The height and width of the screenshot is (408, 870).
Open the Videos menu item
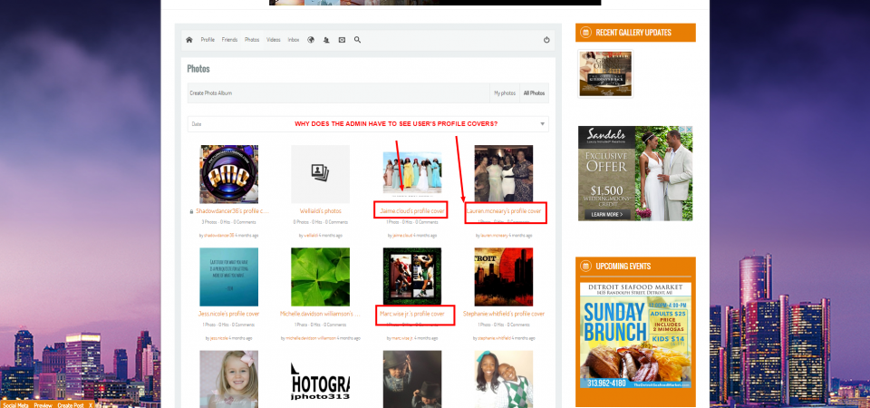point(274,40)
